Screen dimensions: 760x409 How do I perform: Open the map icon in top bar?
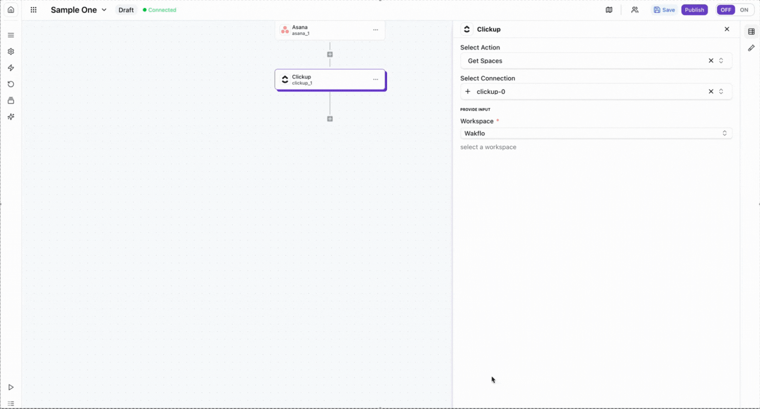(609, 10)
